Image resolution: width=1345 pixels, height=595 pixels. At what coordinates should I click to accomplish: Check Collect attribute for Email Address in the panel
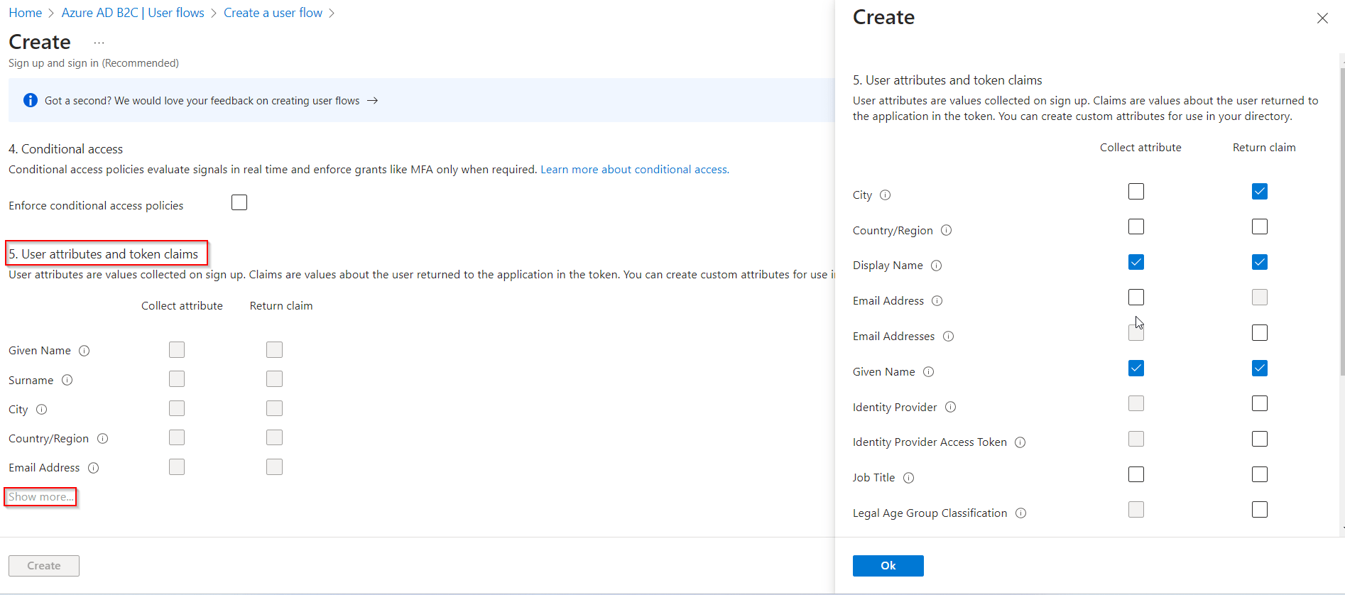[x=1136, y=297]
